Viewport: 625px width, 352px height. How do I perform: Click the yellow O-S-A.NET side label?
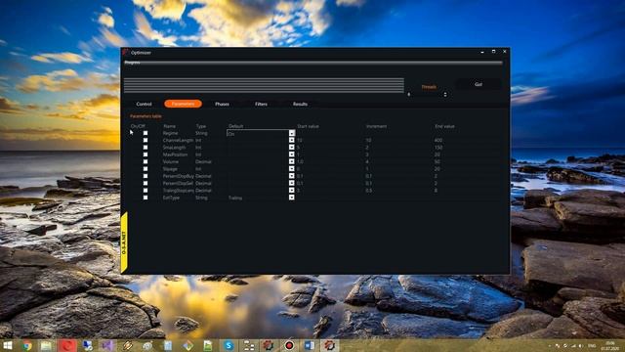124,242
